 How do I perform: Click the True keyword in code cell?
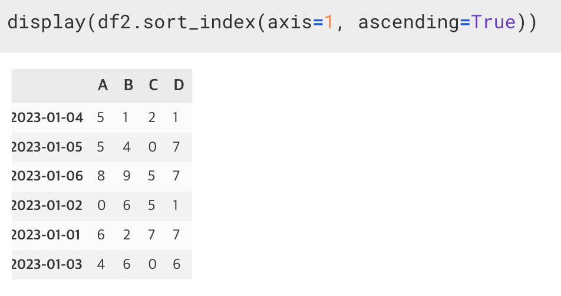pos(493,22)
